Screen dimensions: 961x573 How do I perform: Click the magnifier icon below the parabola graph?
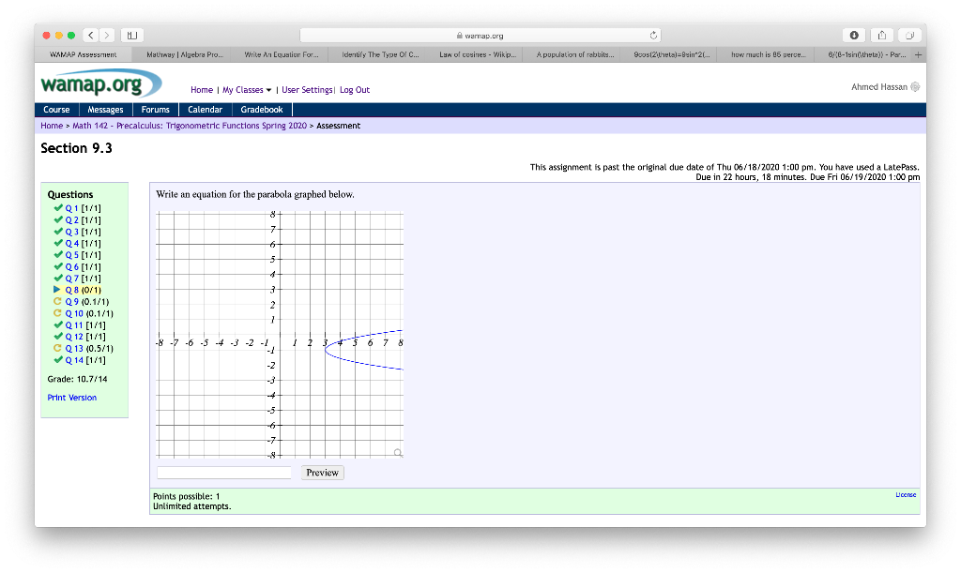point(398,452)
